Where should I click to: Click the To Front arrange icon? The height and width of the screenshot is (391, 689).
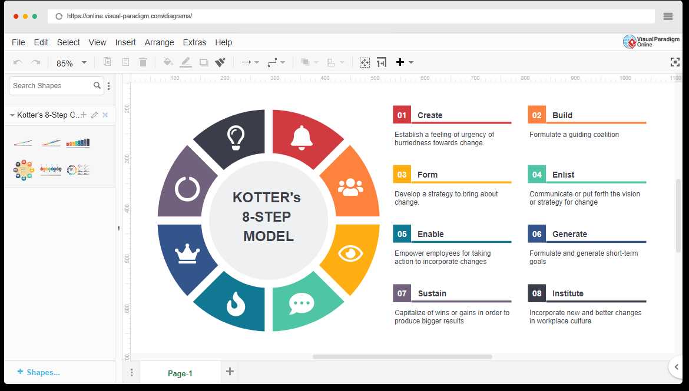pyautogui.click(x=305, y=62)
